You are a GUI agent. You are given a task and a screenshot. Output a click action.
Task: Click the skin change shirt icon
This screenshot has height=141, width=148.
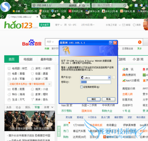pyautogui.click(x=134, y=25)
